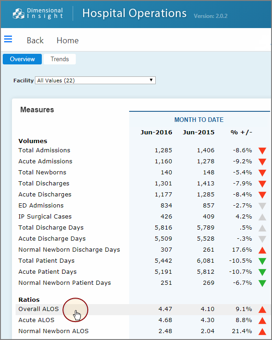This screenshot has width=272, height=340.
Task: Click the MONTH TO DATE heading
Action: (x=199, y=120)
